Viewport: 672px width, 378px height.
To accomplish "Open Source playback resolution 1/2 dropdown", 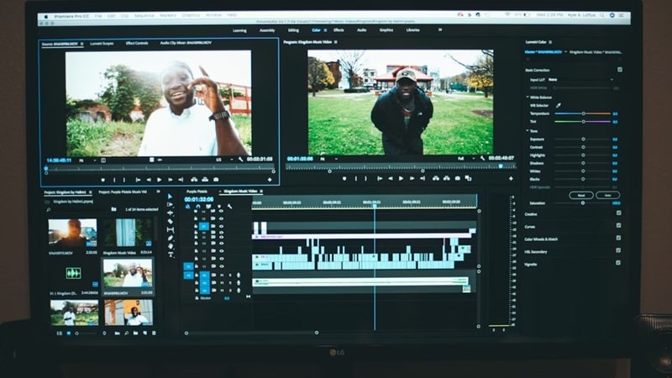I will (x=224, y=160).
